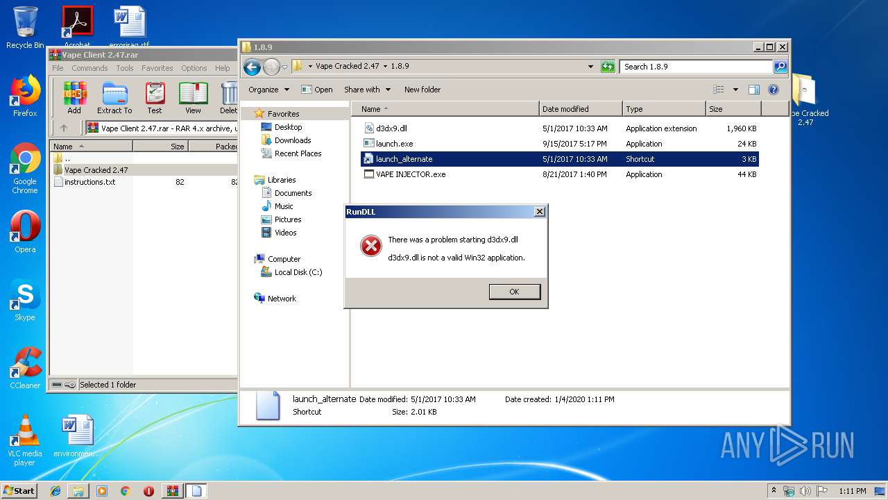The width and height of the screenshot is (888, 500).
Task: Open WinRAR Favorites menu
Action: coord(157,68)
